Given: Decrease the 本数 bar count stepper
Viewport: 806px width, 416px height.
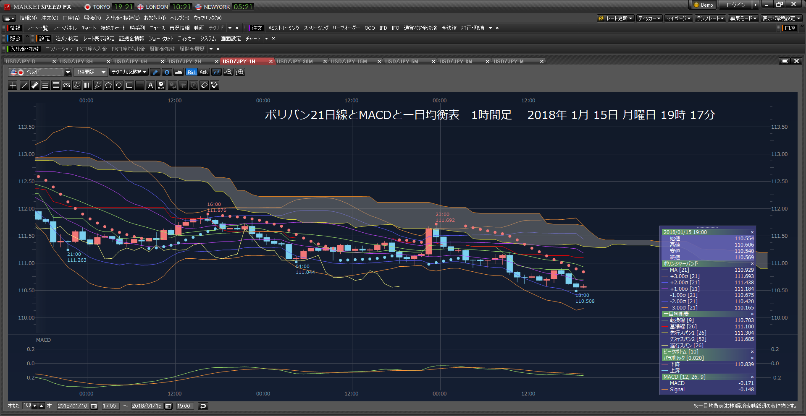Looking at the screenshot, I should click(34, 406).
